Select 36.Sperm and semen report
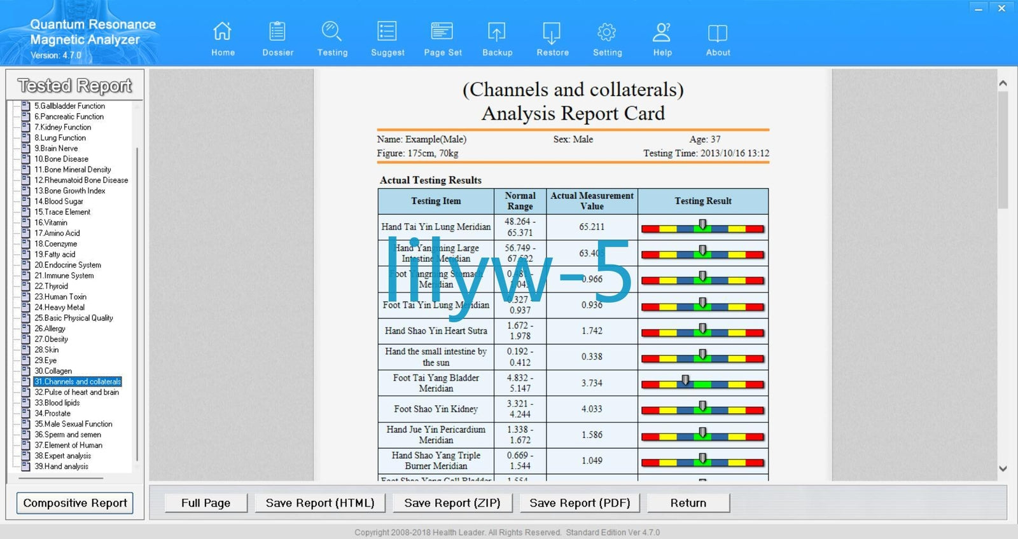The height and width of the screenshot is (539, 1018). [67, 435]
